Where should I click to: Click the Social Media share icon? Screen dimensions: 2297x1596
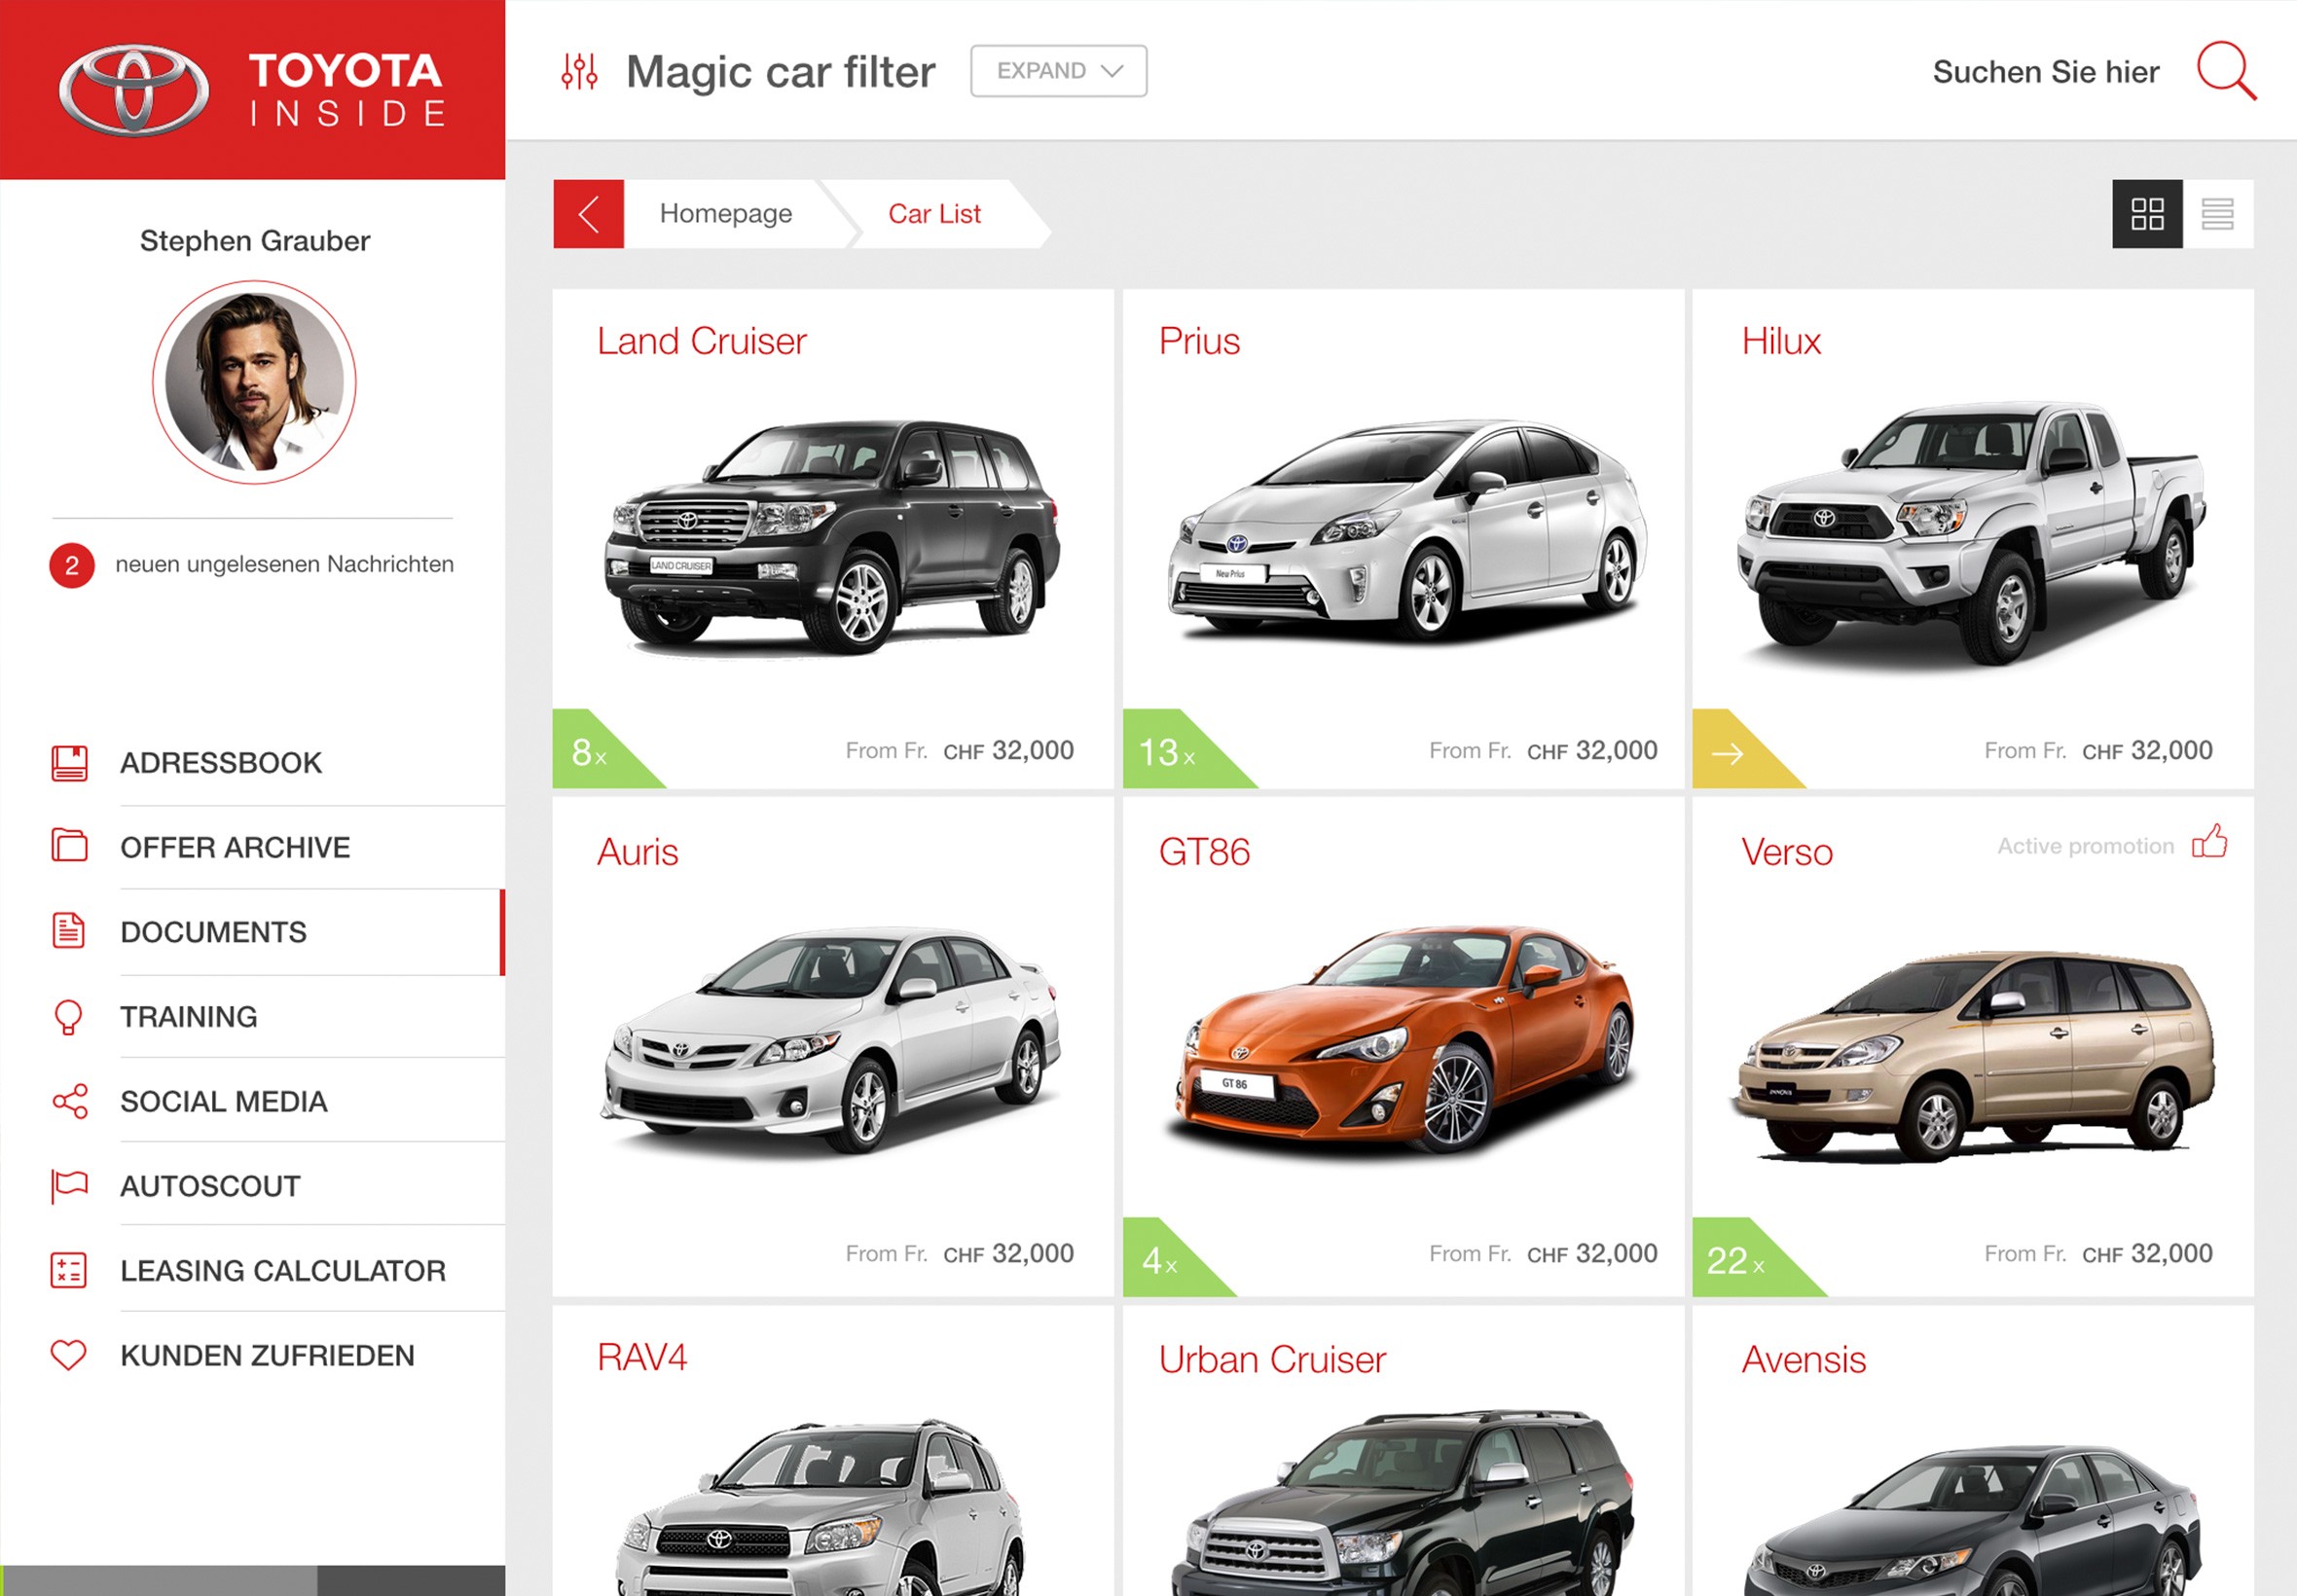[69, 1101]
